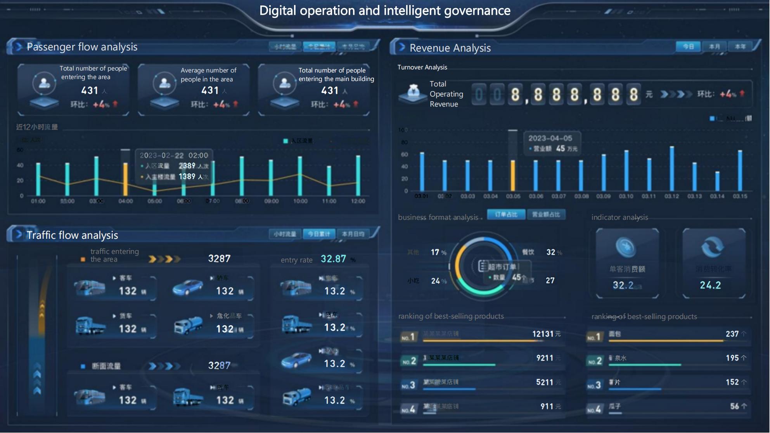The width and height of the screenshot is (770, 433).
Task: Expand the Passenger flow analysis header chevron
Action: 18,47
